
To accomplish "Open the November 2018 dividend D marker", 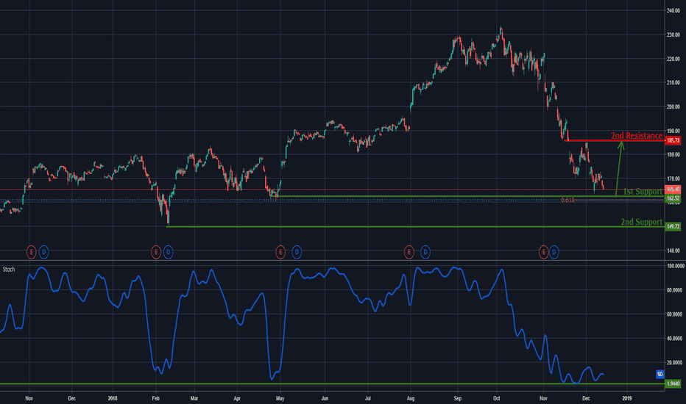I will (x=554, y=252).
